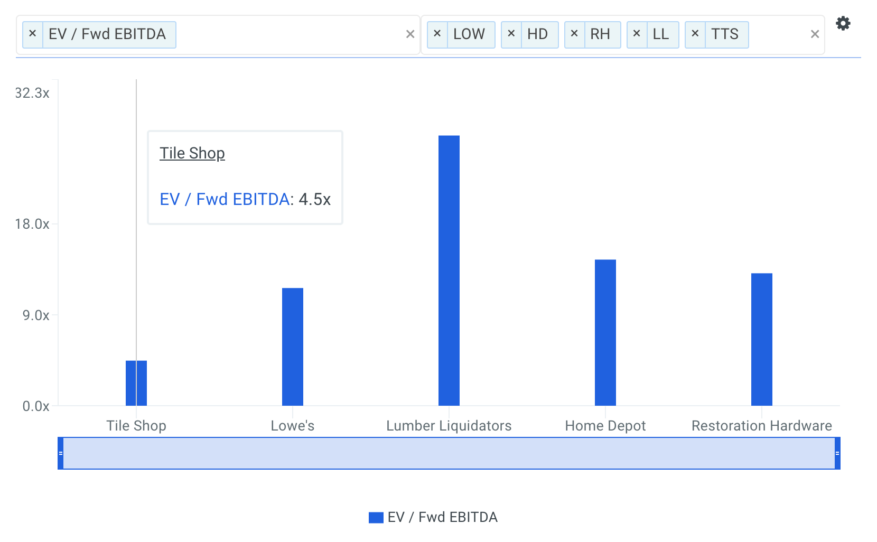877x542 pixels.
Task: Click the HD ticker label
Action: [x=538, y=34]
